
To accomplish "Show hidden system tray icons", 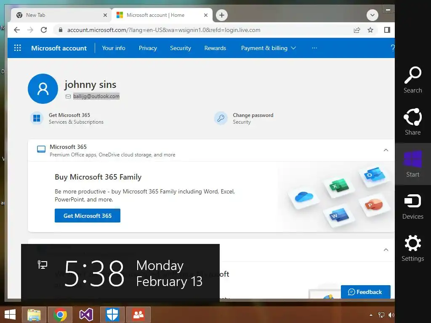I will (x=371, y=315).
